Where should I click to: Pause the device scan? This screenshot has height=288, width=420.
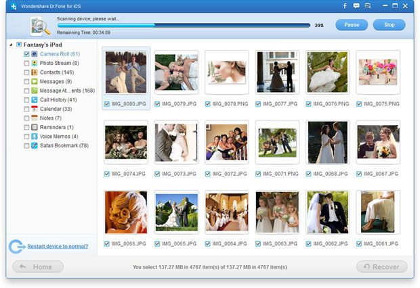pyautogui.click(x=352, y=25)
